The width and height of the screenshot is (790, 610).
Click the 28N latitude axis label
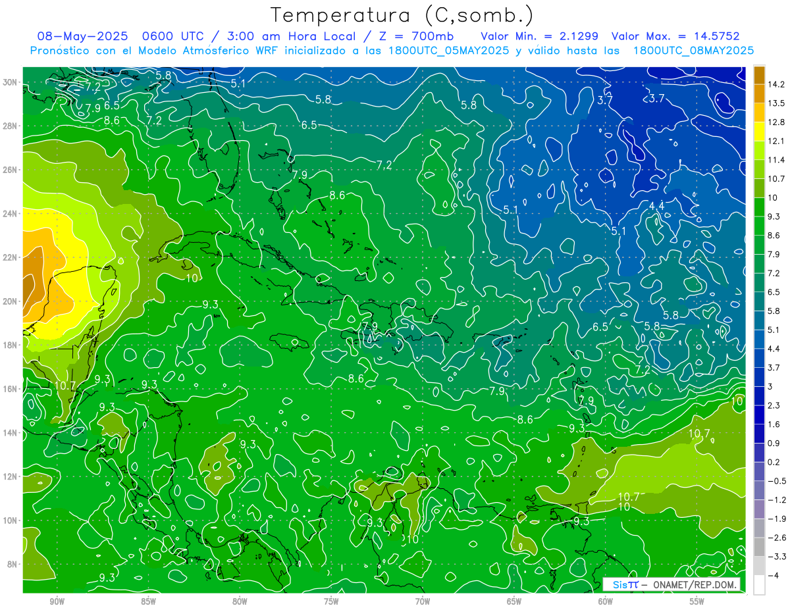click(11, 126)
